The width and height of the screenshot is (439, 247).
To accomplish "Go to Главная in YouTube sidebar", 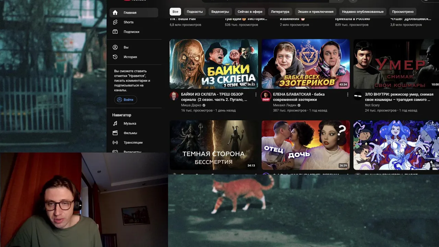I will tap(134, 13).
